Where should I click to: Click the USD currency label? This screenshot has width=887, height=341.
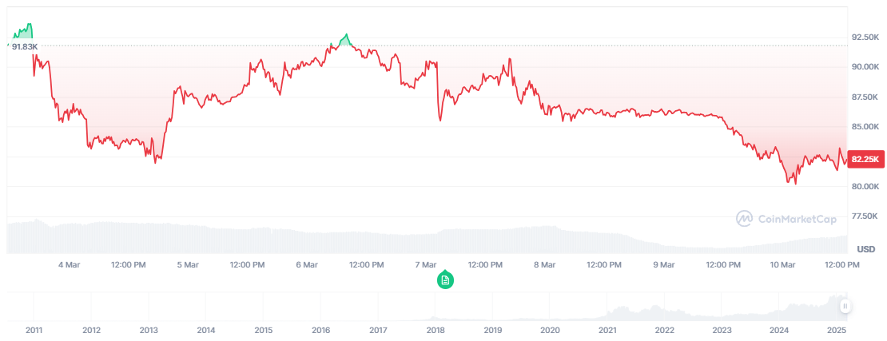pos(865,249)
